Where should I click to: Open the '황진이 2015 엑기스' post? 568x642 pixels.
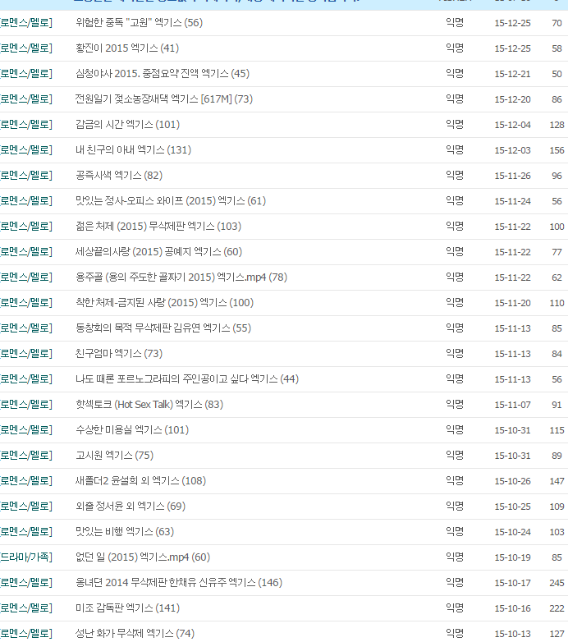coord(117,48)
